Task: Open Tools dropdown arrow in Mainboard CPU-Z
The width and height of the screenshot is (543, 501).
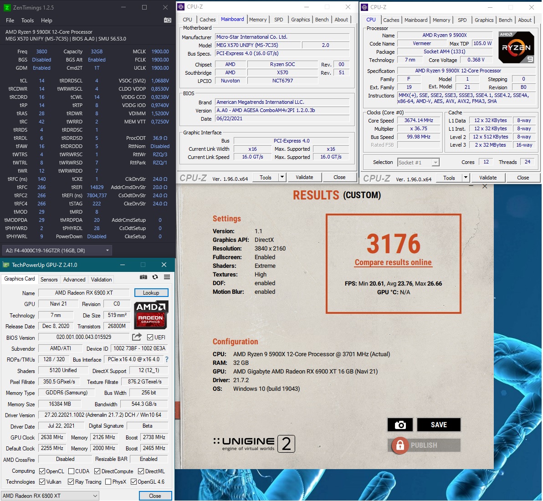Action: 282,177
